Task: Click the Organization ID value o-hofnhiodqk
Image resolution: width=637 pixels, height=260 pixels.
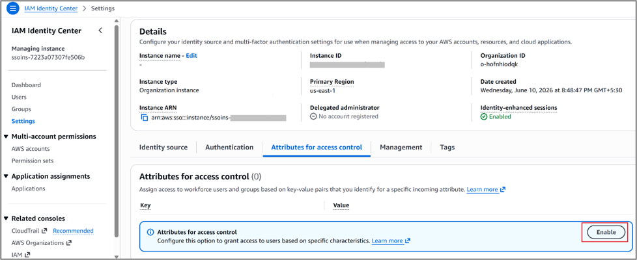Action: (x=499, y=64)
